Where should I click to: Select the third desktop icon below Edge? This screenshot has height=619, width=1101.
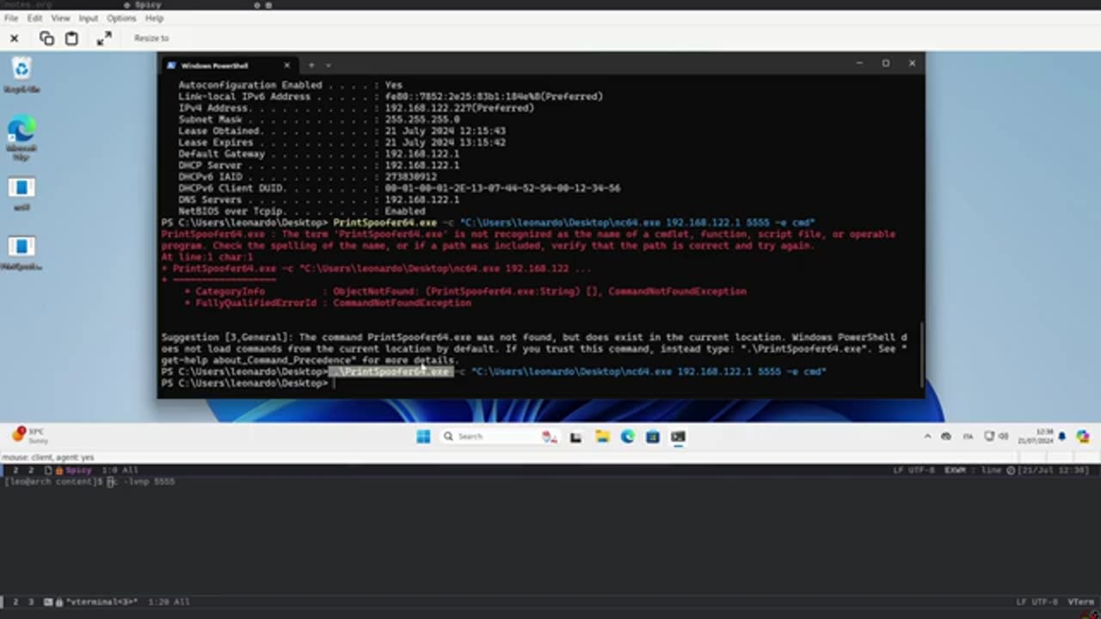tap(22, 193)
